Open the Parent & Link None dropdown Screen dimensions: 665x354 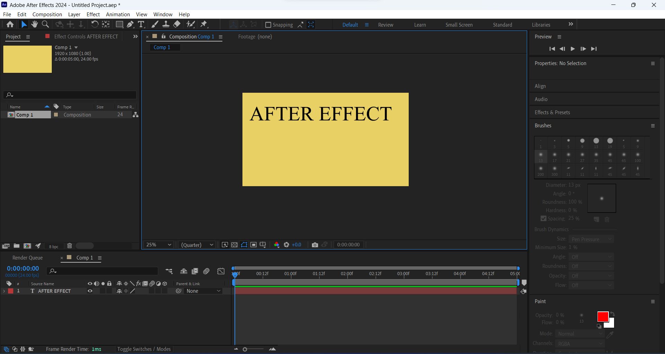click(203, 291)
